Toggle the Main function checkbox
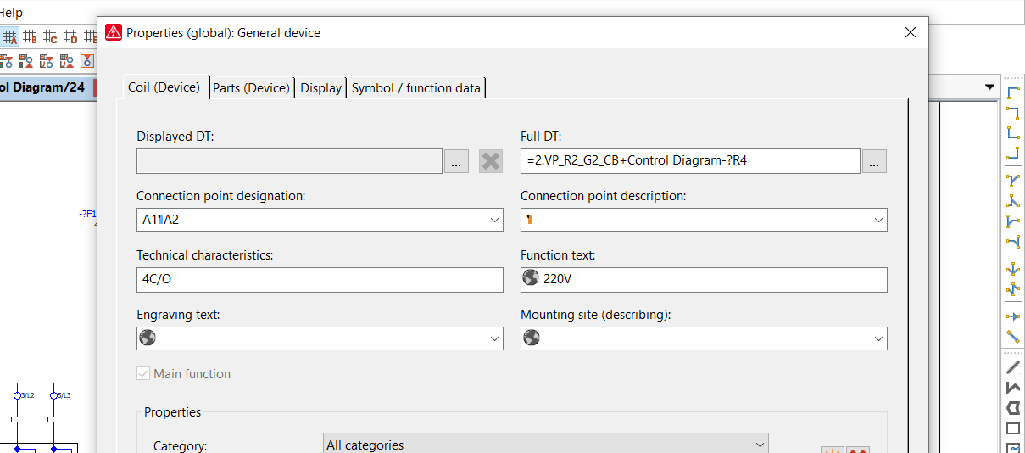1025x453 pixels. pyautogui.click(x=144, y=374)
